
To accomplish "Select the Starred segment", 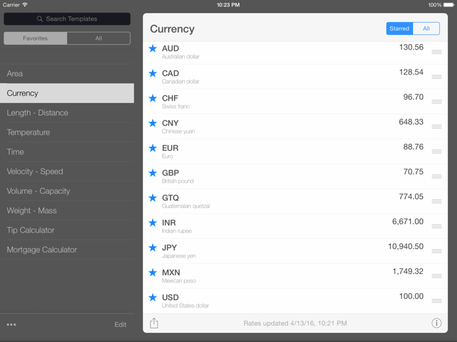I will pyautogui.click(x=399, y=28).
